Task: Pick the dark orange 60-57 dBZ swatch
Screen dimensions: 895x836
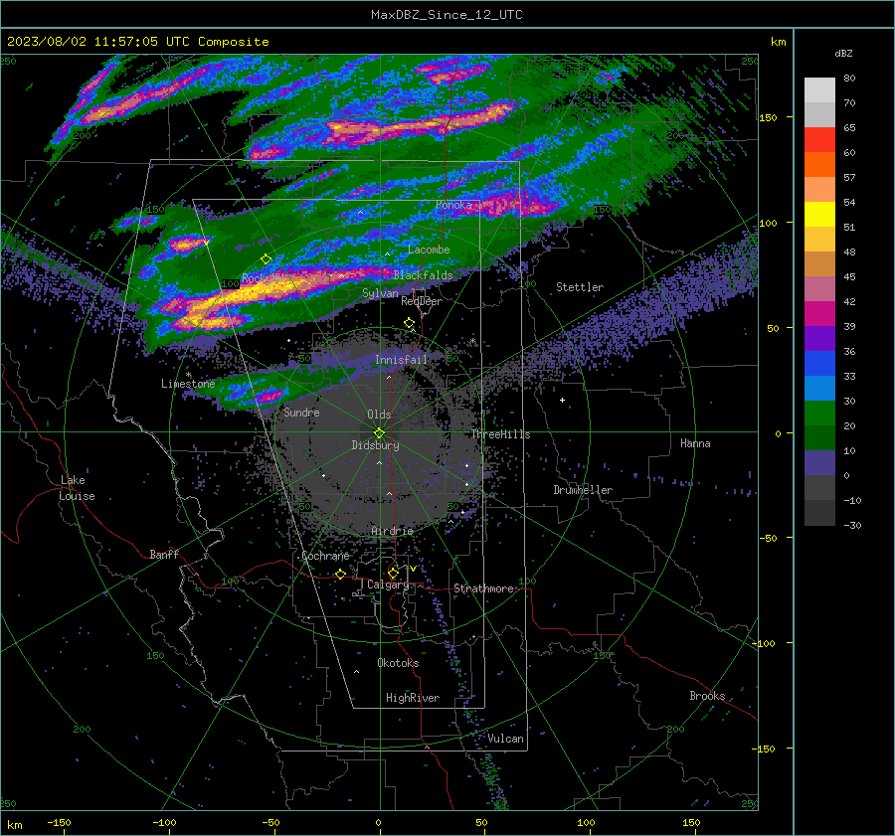Action: click(819, 164)
